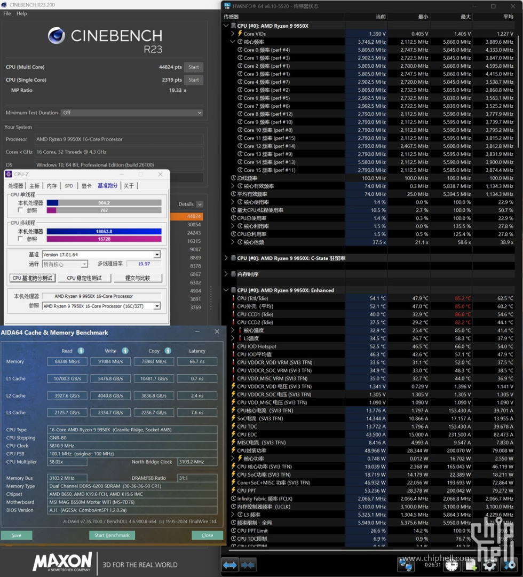Screen dimensions: 523x577
Task: Click 提交与比较 button in CPU-Z
Action: [138, 278]
